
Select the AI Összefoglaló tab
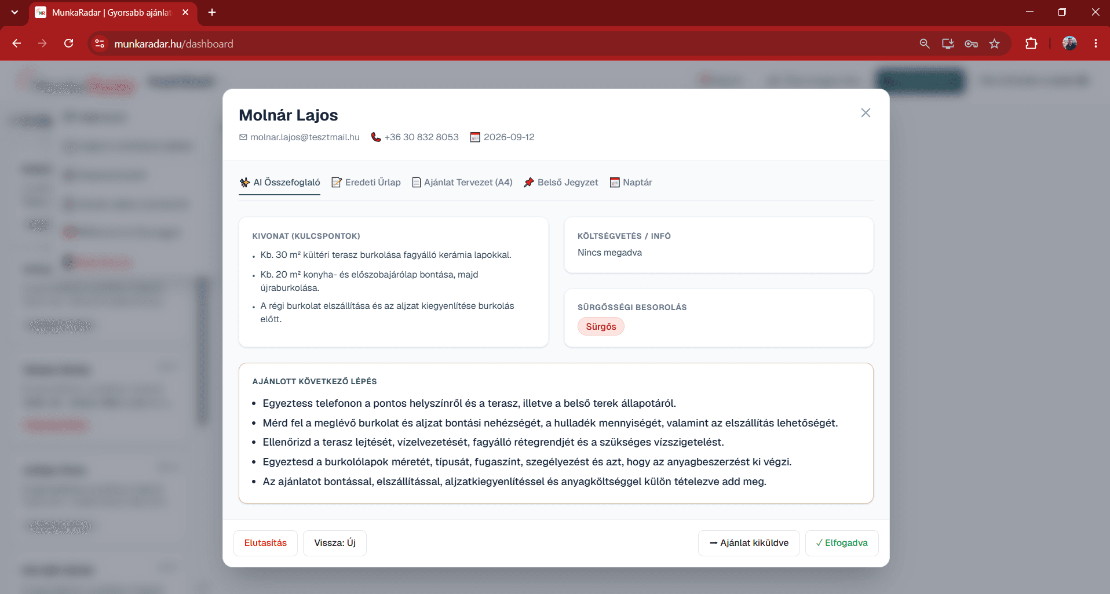point(280,183)
